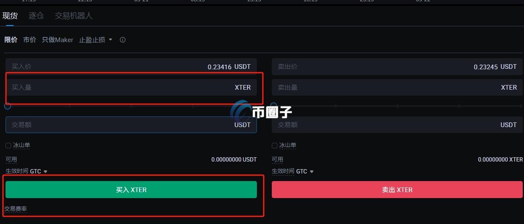This screenshot has height=224, width=524.
Task: Switch to the 现货 tab
Action: pos(10,16)
